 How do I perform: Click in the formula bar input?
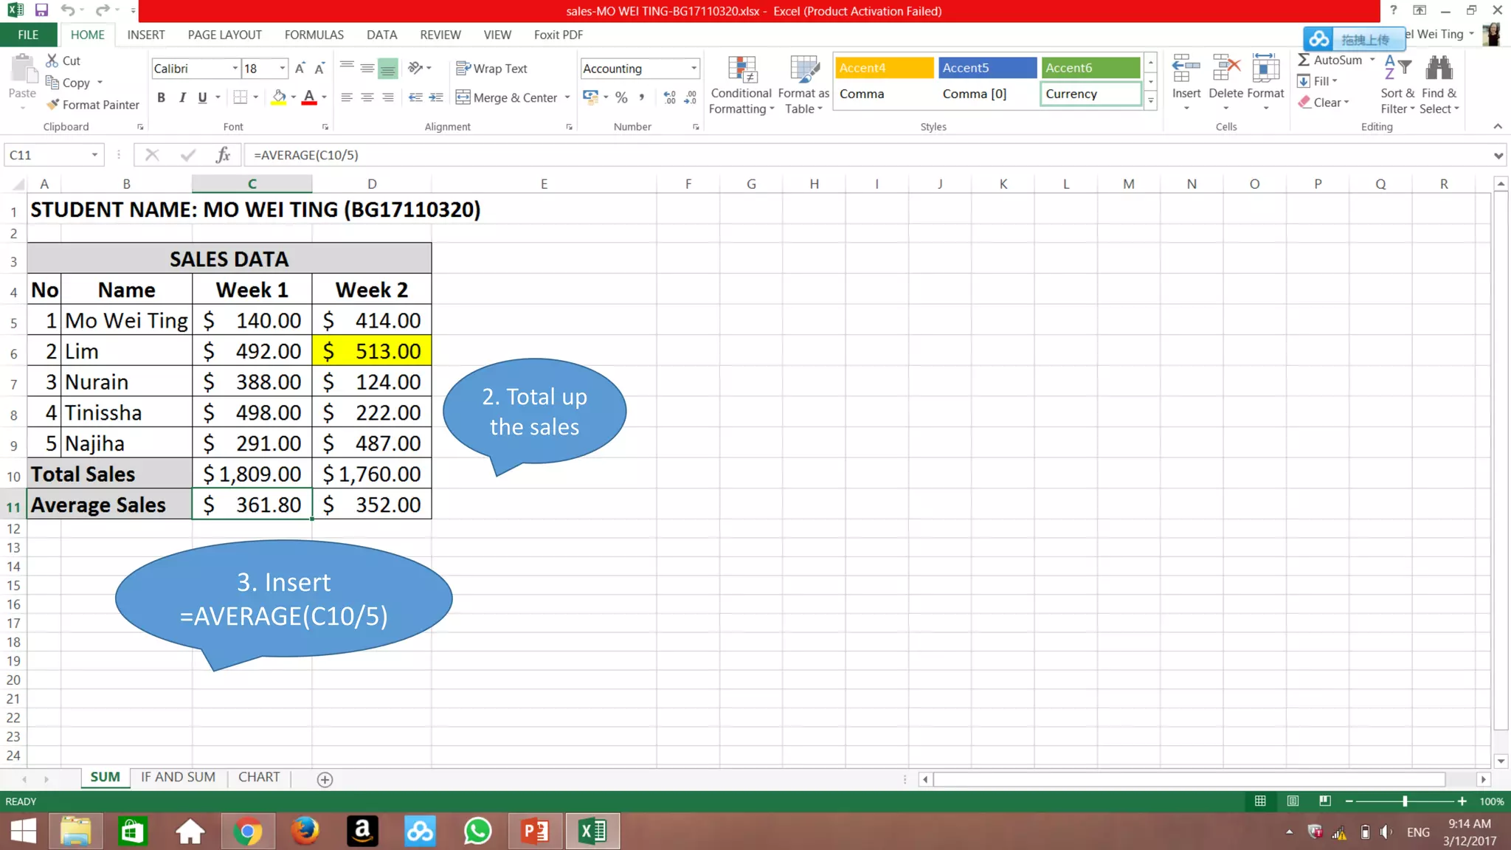pyautogui.click(x=867, y=155)
